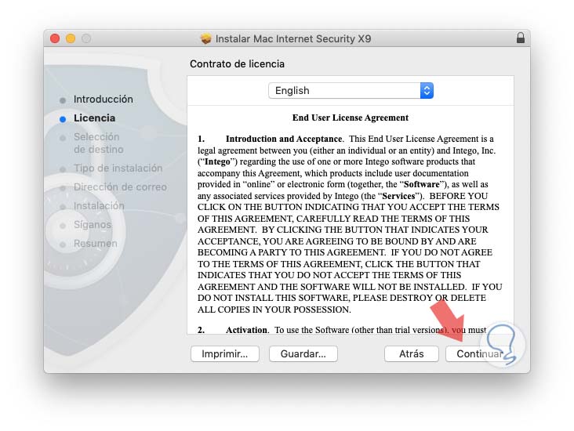Go back with the Atrás button
Screen dimensions: 574x431
(x=412, y=353)
